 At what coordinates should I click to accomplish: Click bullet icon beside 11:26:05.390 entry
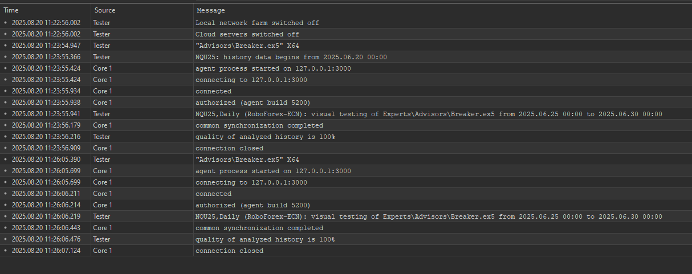[x=6, y=160]
